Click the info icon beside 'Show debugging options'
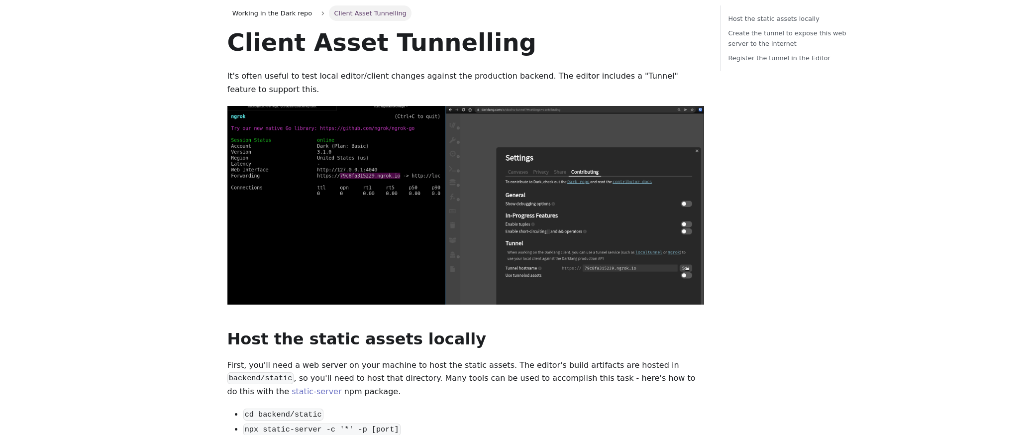Viewport: 1028px width, 435px height. (553, 204)
